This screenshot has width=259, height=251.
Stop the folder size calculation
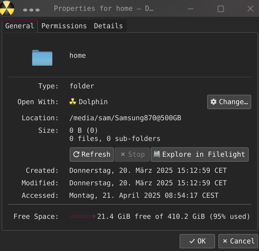[x=132, y=154]
